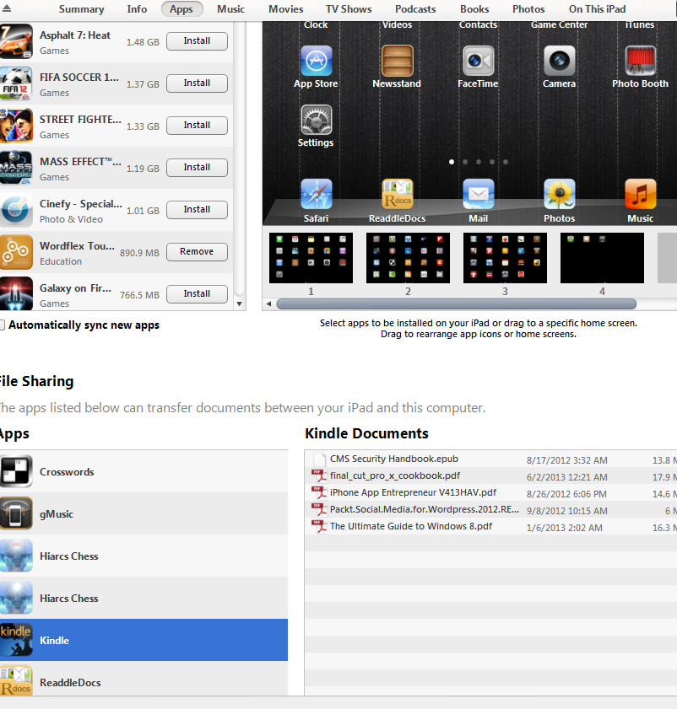Open the Photos tab at top
The image size is (677, 709).
coord(528,9)
